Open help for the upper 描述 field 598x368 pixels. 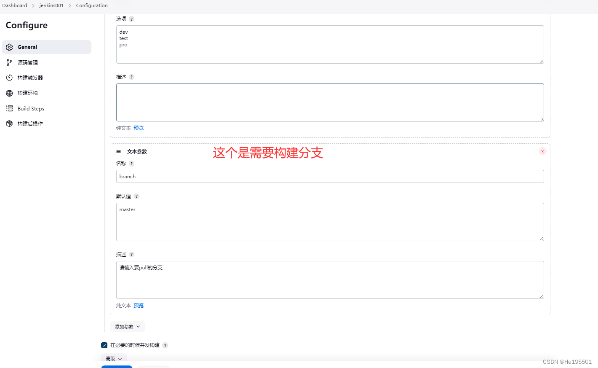tap(131, 77)
